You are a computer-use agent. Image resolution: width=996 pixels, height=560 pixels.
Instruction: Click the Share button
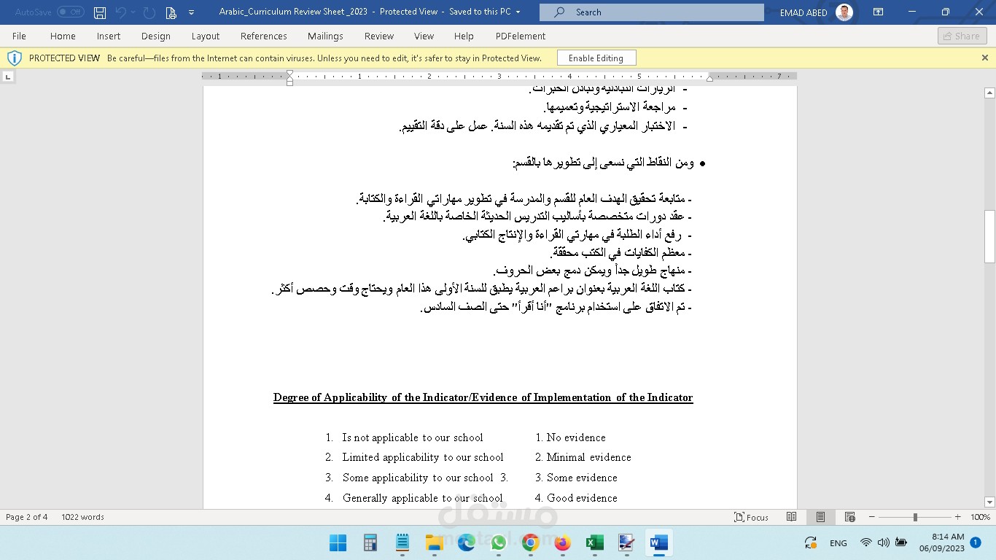(x=962, y=36)
